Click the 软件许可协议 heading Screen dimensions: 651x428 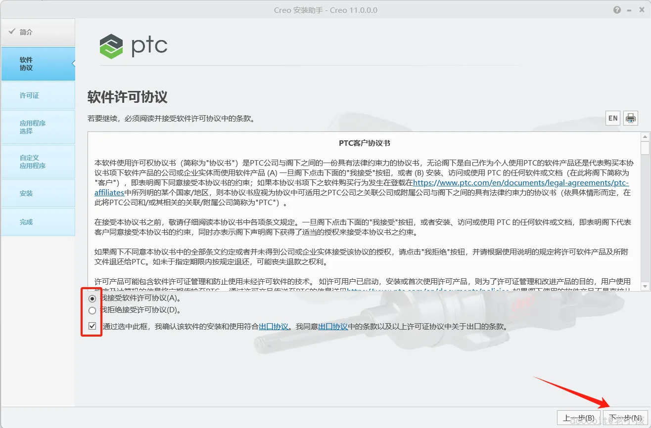pyautogui.click(x=128, y=96)
